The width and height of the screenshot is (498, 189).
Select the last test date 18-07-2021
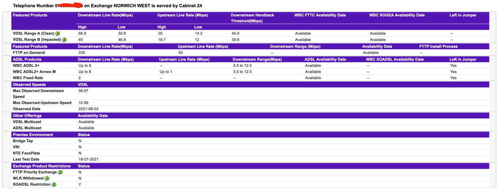tap(88, 160)
